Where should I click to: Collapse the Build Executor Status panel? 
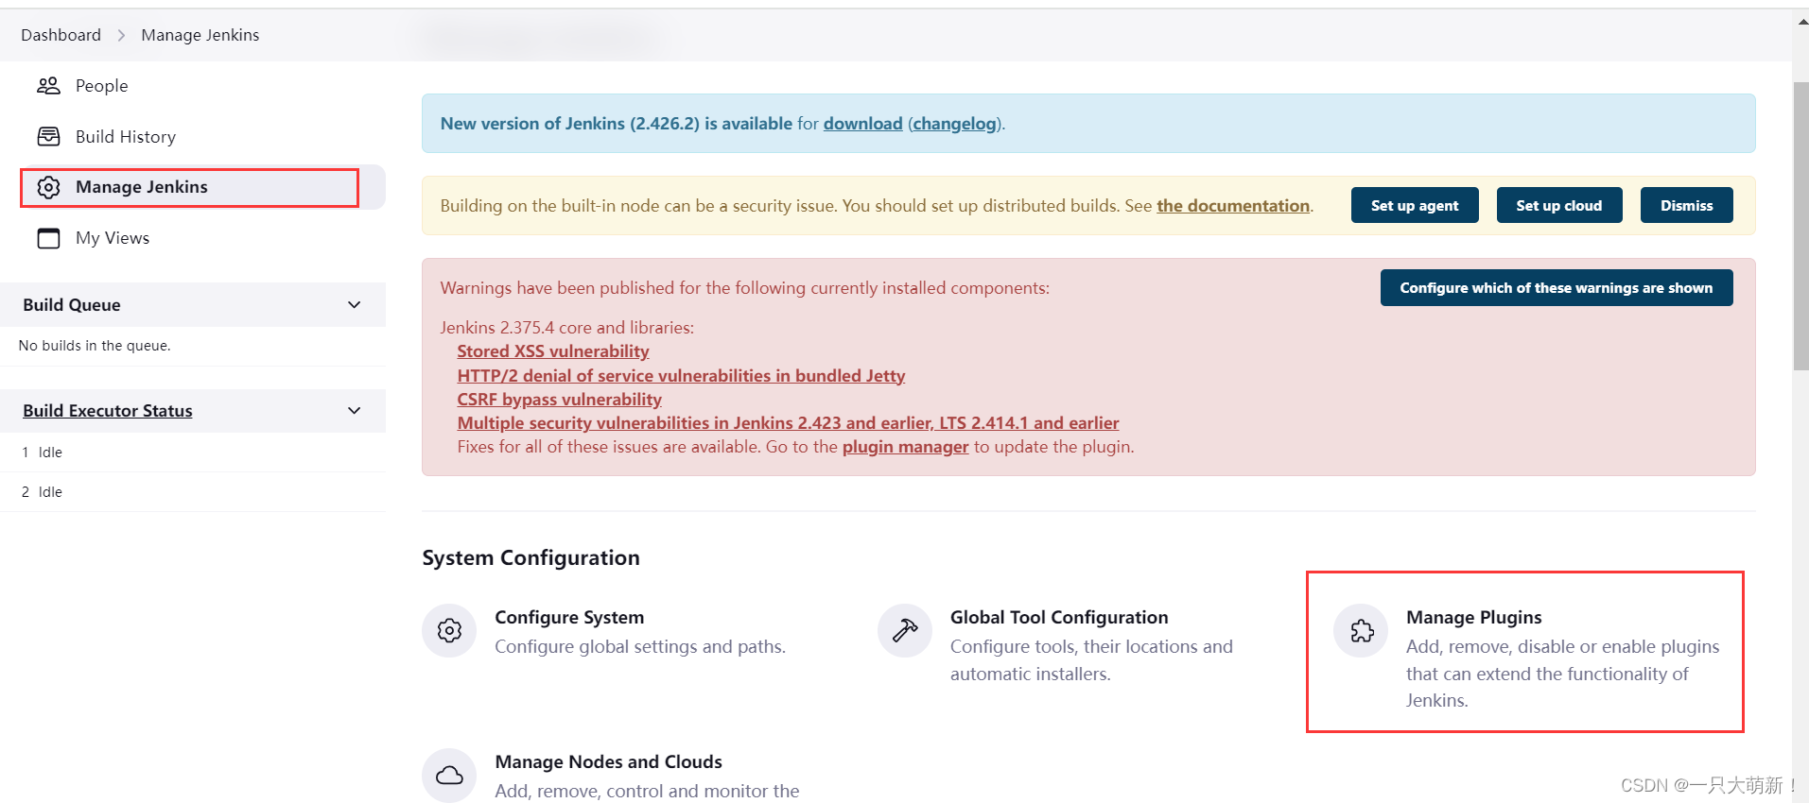pyautogui.click(x=355, y=411)
